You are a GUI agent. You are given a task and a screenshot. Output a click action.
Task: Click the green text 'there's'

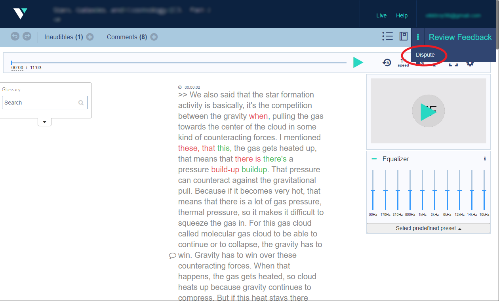[275, 159]
